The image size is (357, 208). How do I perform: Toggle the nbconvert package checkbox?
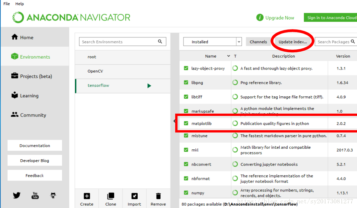coord(186,164)
